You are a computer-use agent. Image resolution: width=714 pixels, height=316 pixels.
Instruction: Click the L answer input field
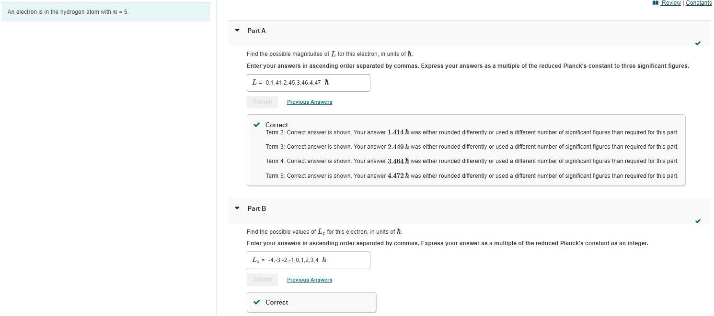(x=309, y=83)
